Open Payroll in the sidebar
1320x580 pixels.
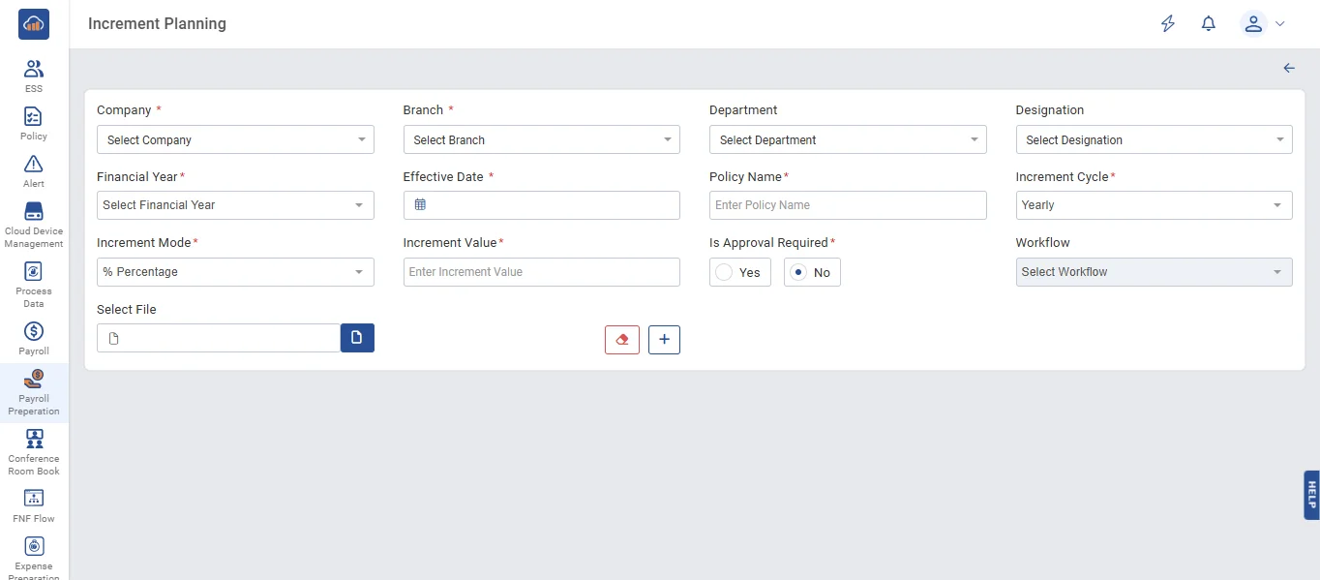[x=34, y=338]
